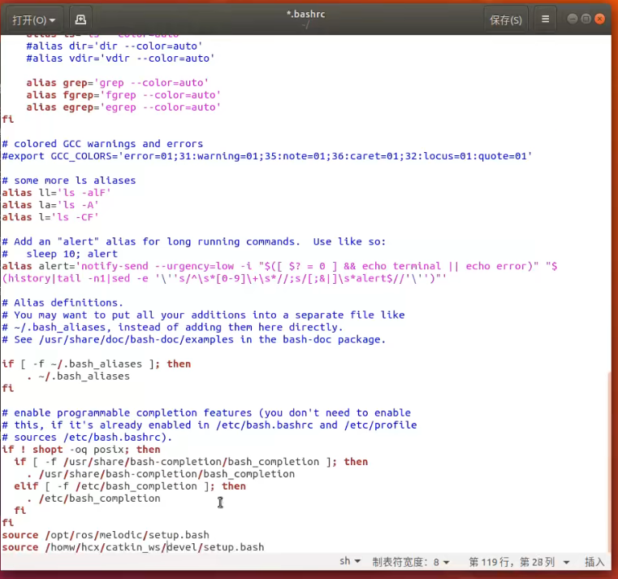Click the '. /etc/bash_completion' line

(93, 498)
